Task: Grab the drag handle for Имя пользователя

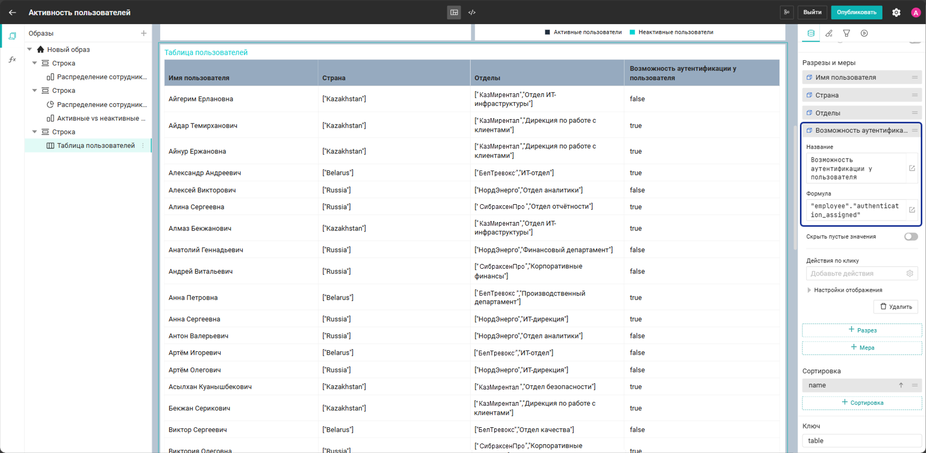Action: click(914, 78)
